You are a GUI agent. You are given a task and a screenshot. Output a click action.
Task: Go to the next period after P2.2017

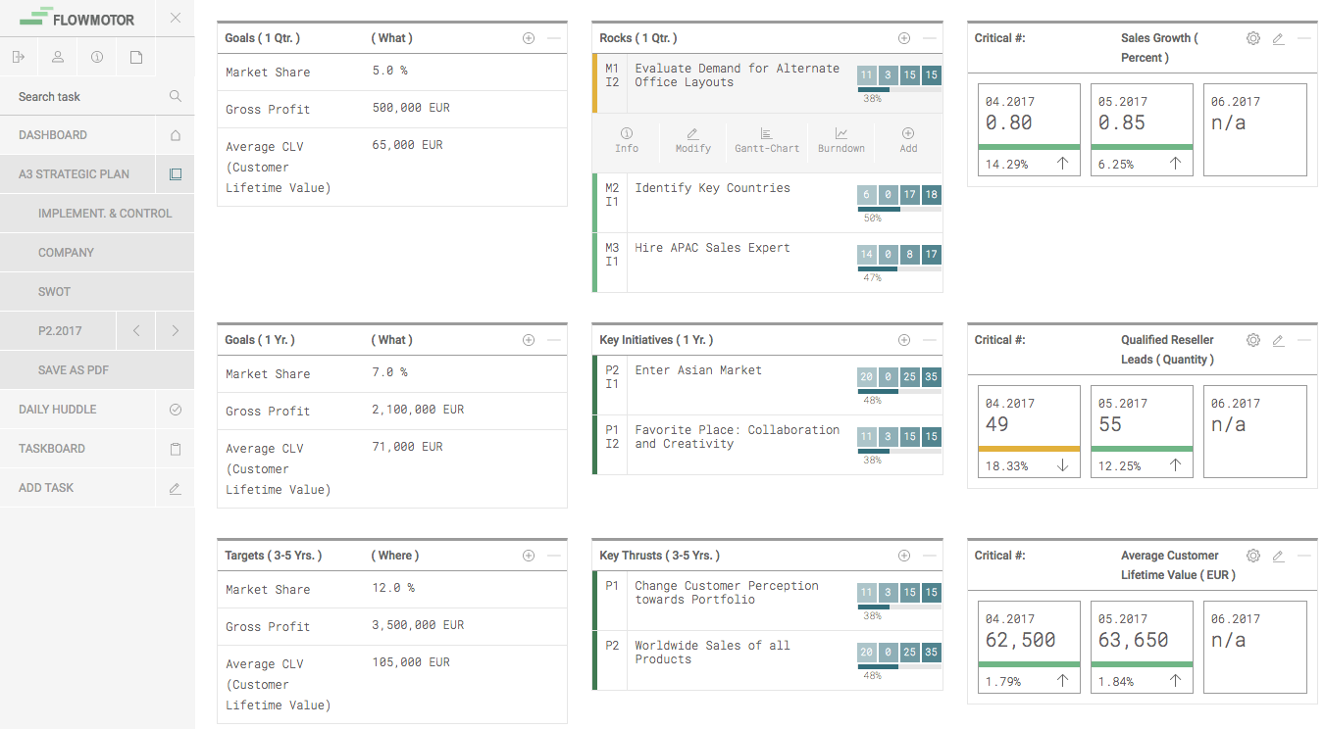tap(176, 331)
